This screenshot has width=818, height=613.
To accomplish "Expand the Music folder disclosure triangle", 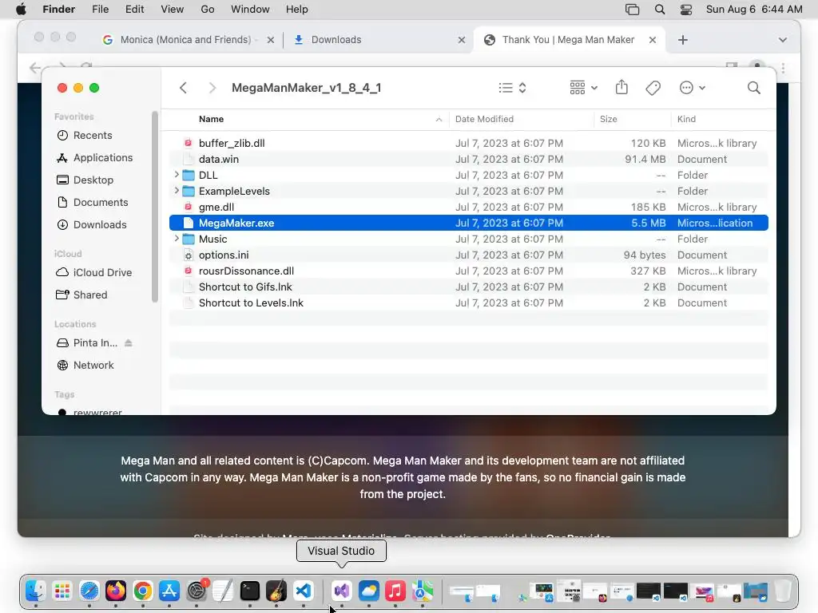I will pyautogui.click(x=177, y=239).
